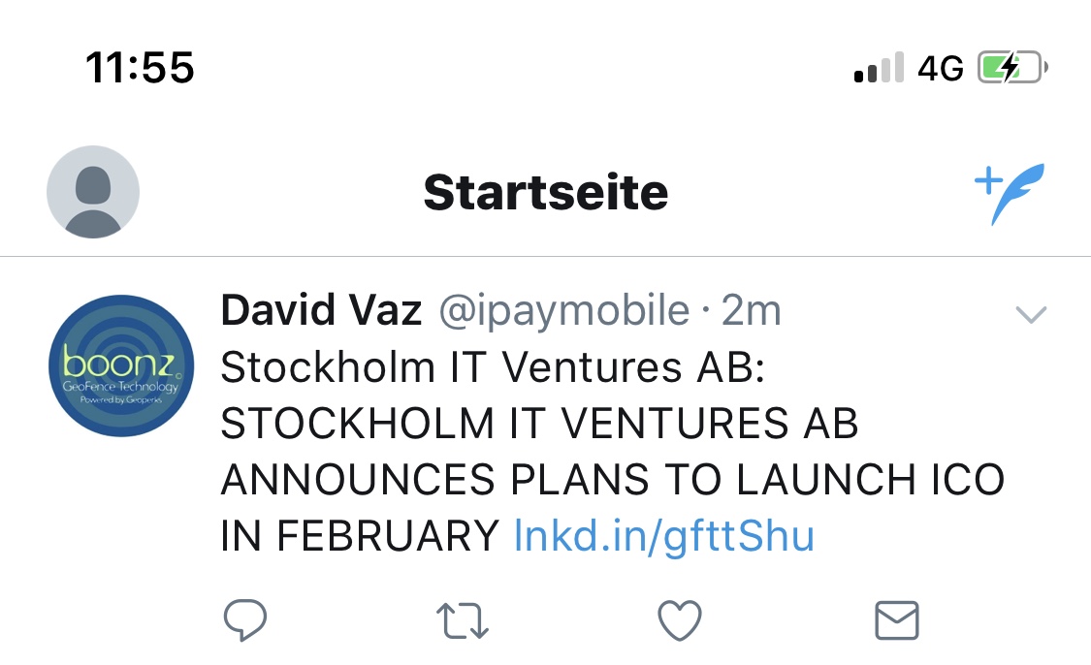Tap the 11:55 clock in the status bar
The image size is (1091, 665).
click(140, 67)
